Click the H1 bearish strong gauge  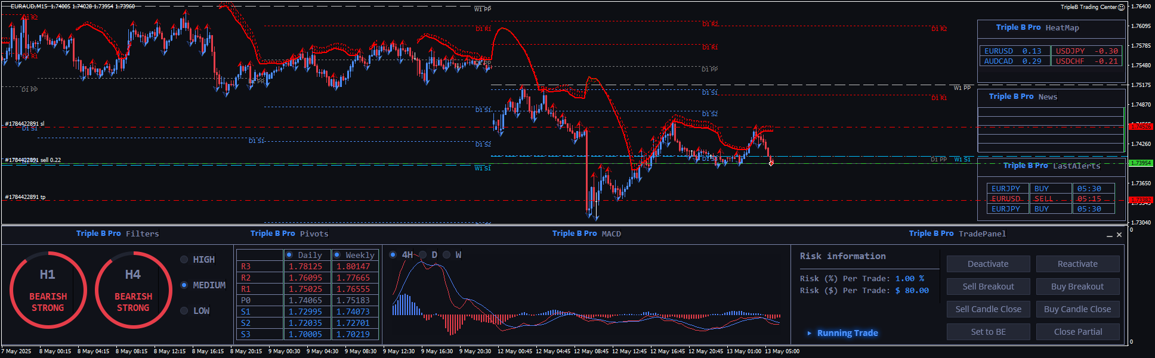click(x=48, y=290)
